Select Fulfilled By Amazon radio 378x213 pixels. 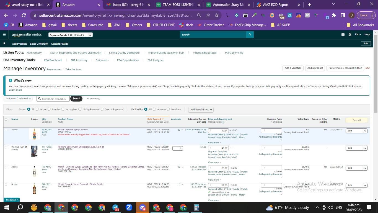(x=154, y=109)
